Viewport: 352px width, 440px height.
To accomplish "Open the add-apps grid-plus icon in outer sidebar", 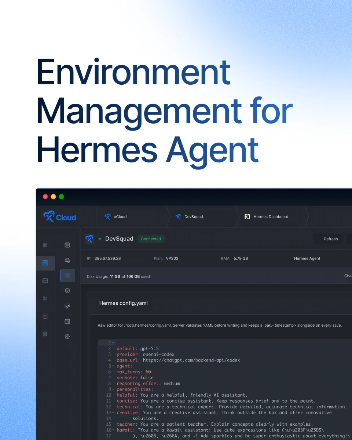I will pyautogui.click(x=45, y=298).
